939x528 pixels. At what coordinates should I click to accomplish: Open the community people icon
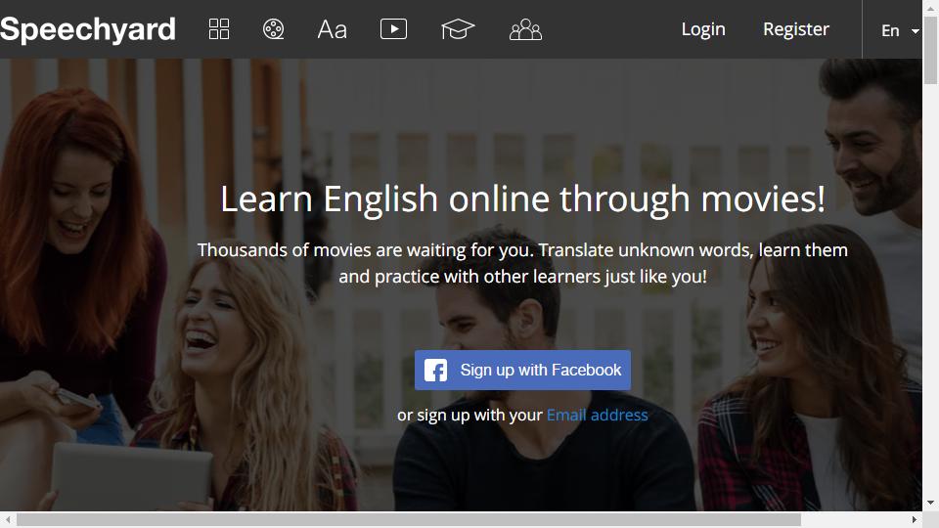pos(525,28)
